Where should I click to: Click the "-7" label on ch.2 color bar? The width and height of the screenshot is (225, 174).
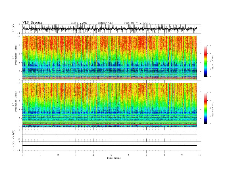click(209, 124)
